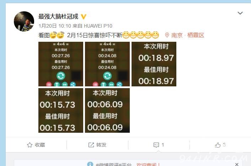This screenshot has height=166, width=251.
Task: Open the HUAWEI P10 source link
Action: [x=98, y=26]
